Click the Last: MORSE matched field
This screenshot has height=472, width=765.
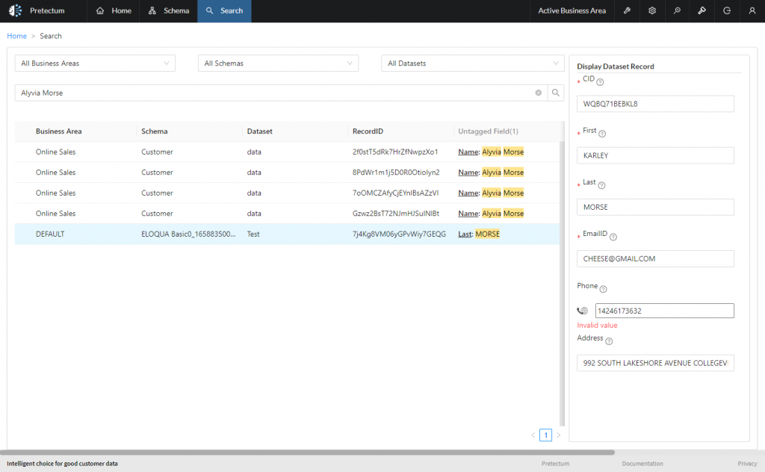(479, 234)
